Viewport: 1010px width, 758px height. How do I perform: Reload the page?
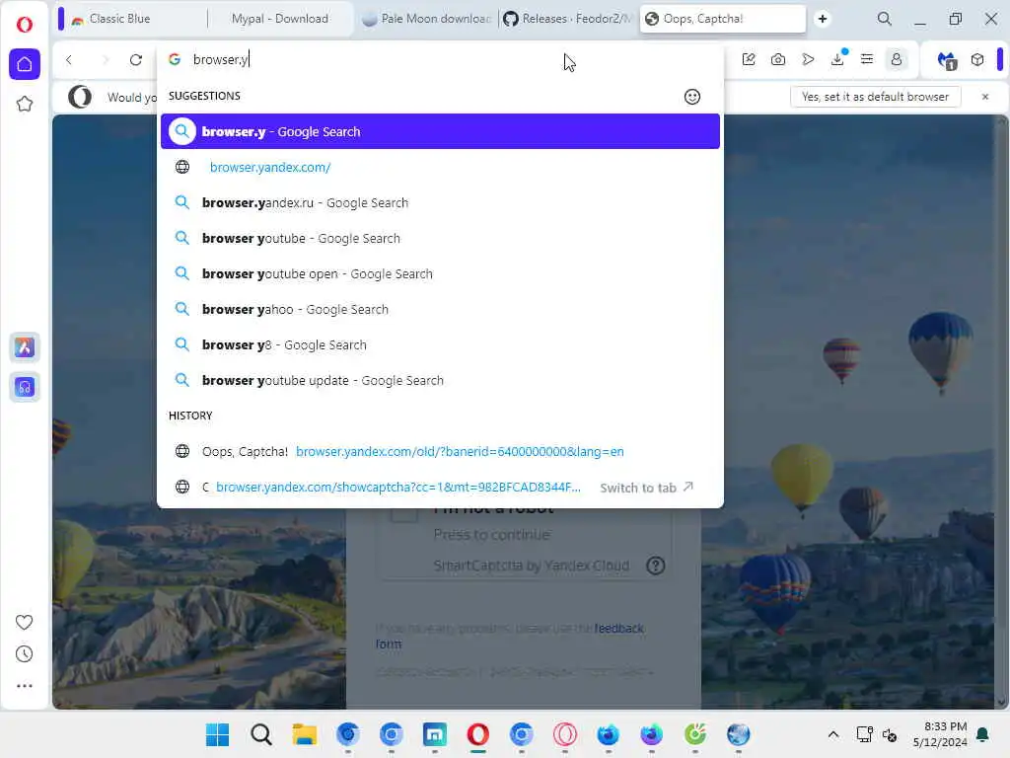pyautogui.click(x=136, y=60)
